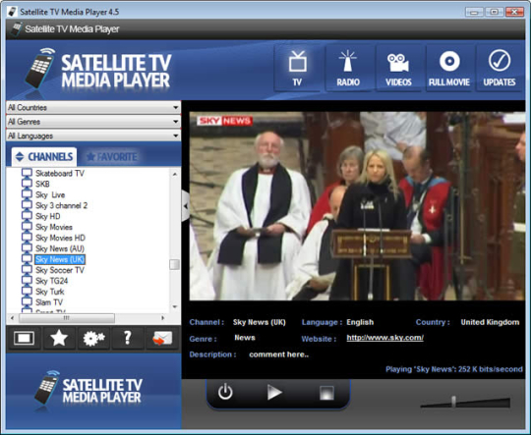Click TV icon beside Skateboard TV
The image size is (531, 435).
click(27, 173)
